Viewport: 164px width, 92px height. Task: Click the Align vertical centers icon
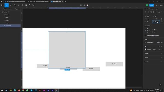pos(156,12)
